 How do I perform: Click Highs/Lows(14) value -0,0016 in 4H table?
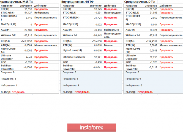97,50
